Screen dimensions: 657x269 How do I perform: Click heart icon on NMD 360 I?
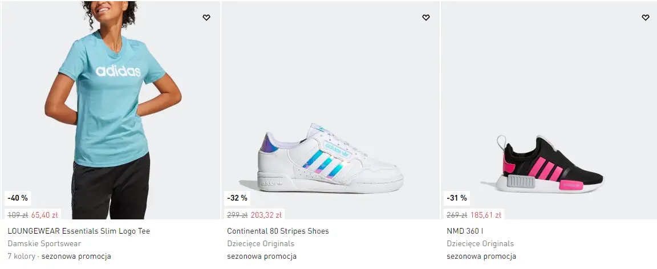[x=646, y=18]
